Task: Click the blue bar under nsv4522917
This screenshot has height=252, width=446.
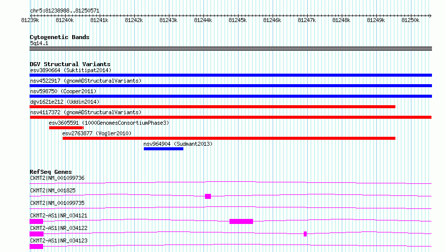Action: pyautogui.click(x=231, y=86)
